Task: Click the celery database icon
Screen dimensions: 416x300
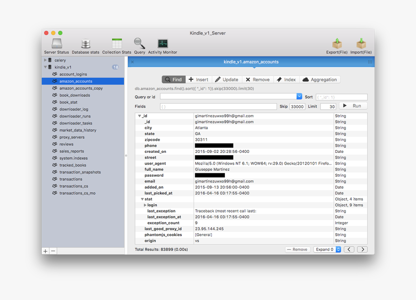Action: point(50,60)
